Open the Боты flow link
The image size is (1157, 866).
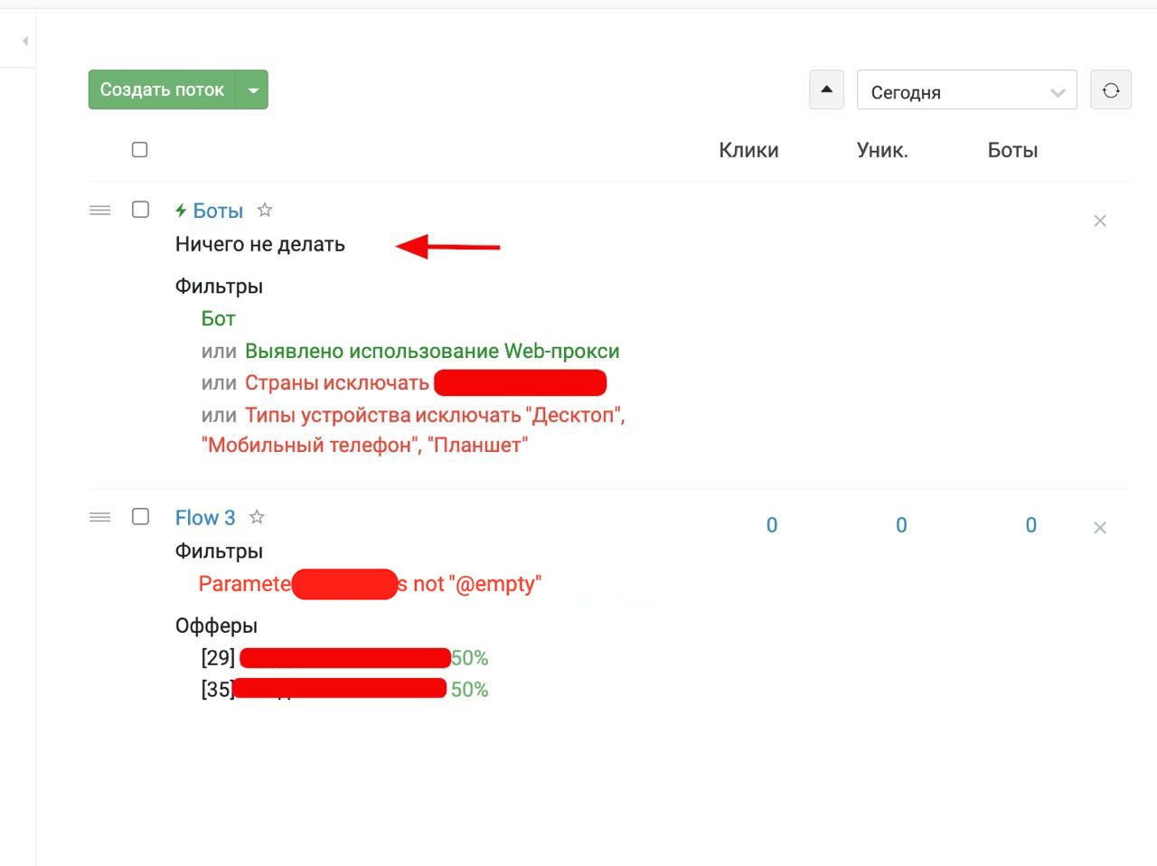coord(218,211)
